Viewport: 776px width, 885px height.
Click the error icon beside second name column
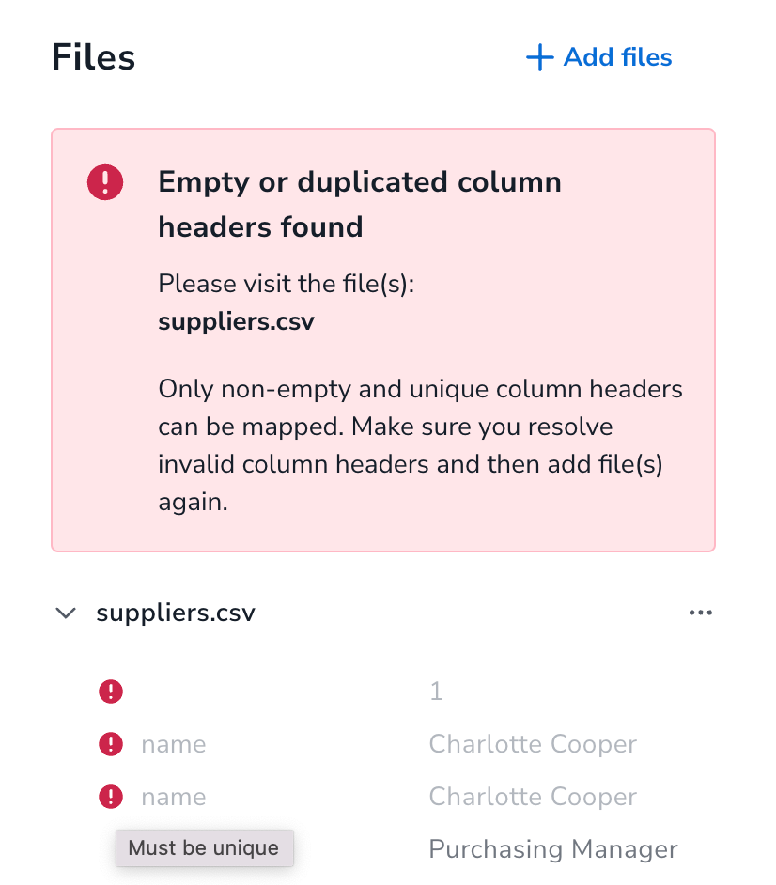tap(111, 797)
